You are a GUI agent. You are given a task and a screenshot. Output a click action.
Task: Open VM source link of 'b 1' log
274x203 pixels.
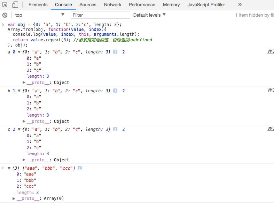tap(271, 90)
